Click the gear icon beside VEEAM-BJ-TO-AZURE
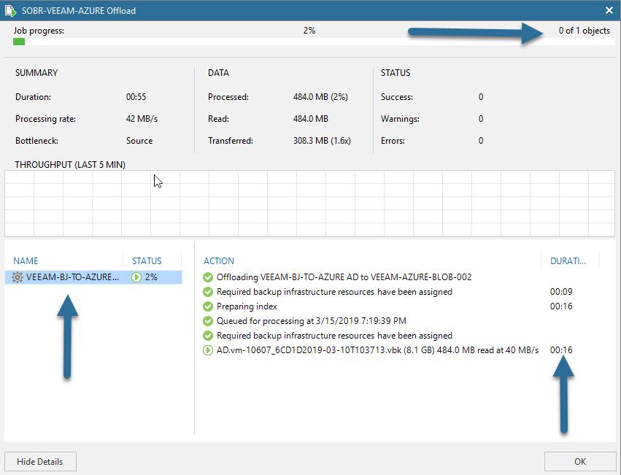 pos(18,277)
